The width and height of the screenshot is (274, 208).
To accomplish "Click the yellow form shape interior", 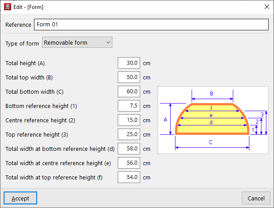I will 197,127.
